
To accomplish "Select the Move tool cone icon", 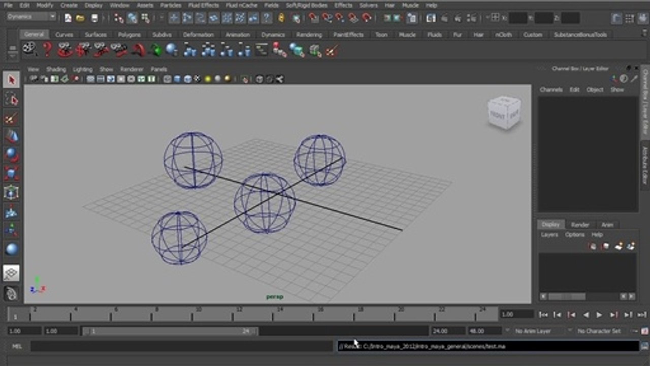I will [x=12, y=136].
